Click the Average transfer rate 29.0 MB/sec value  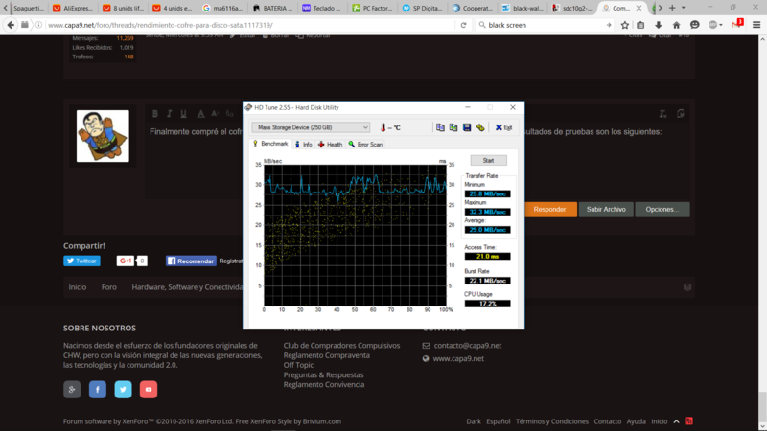487,230
